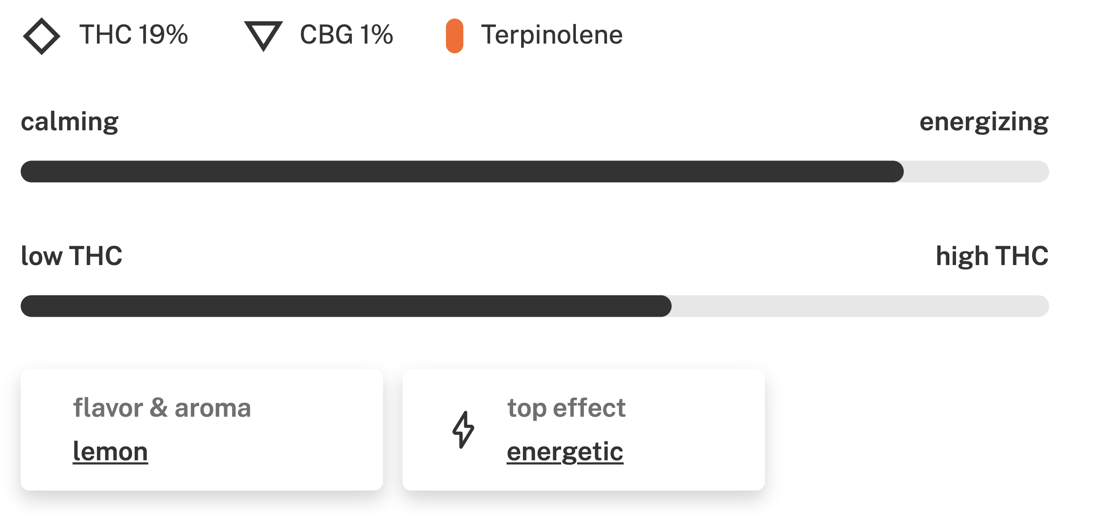Click the flavor & aroma heading text
Screen dimensions: 1117x515
click(x=162, y=408)
